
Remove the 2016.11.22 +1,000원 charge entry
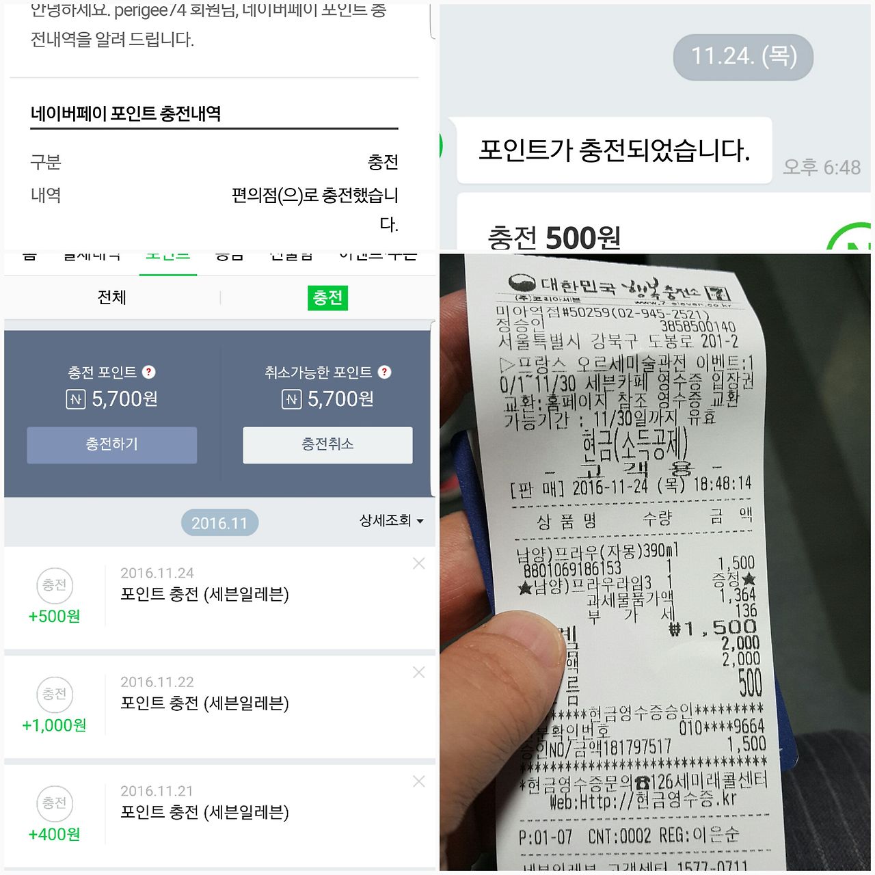click(x=419, y=673)
